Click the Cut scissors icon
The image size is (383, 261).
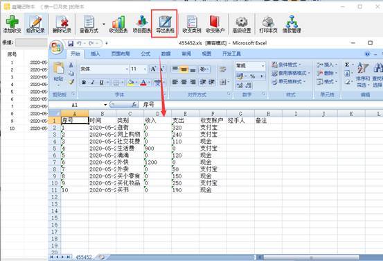(71, 65)
